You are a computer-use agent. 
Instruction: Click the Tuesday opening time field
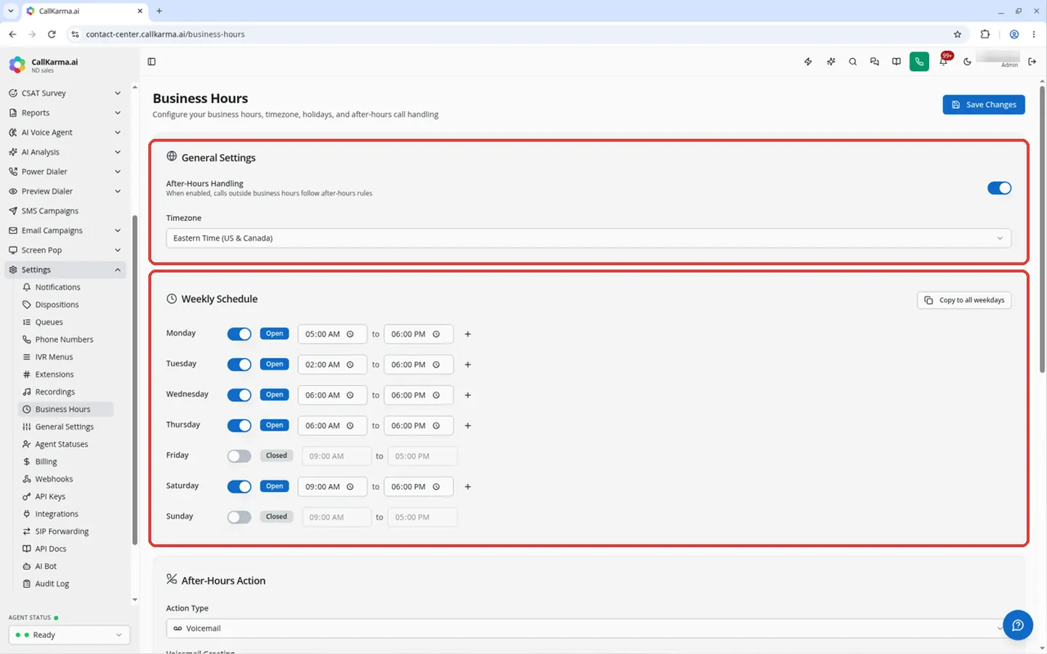click(332, 365)
